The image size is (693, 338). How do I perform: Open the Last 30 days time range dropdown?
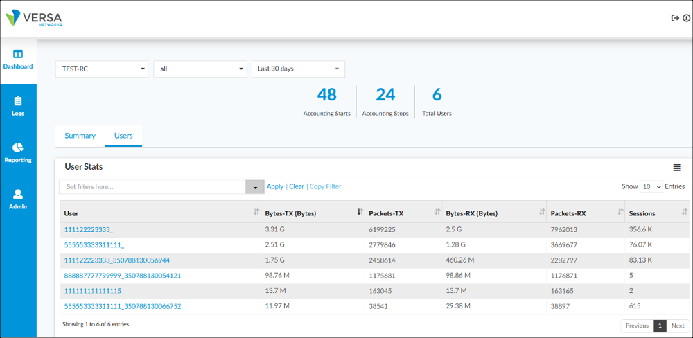tap(298, 69)
